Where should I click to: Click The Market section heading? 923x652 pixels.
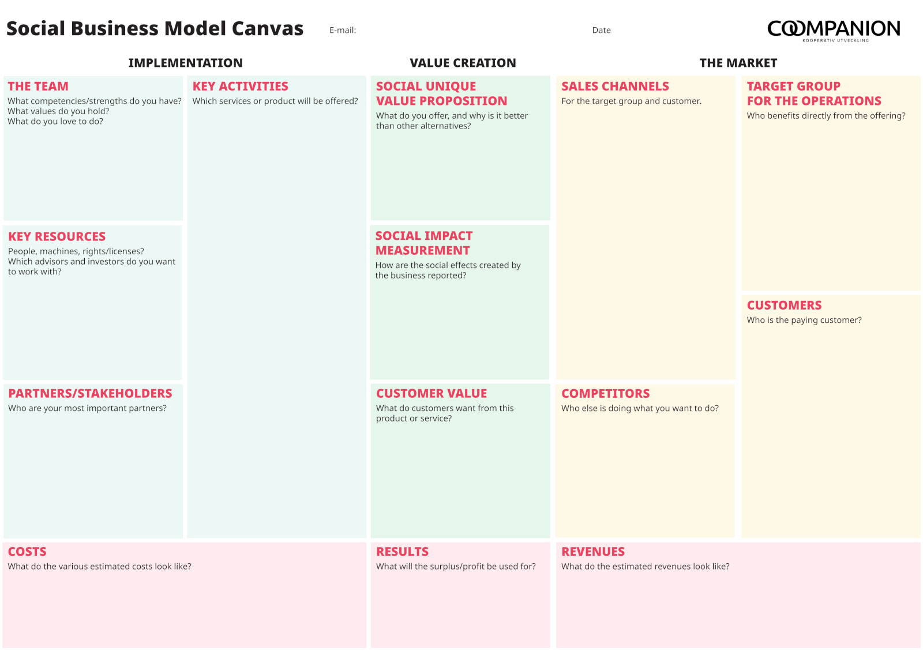pyautogui.click(x=738, y=63)
